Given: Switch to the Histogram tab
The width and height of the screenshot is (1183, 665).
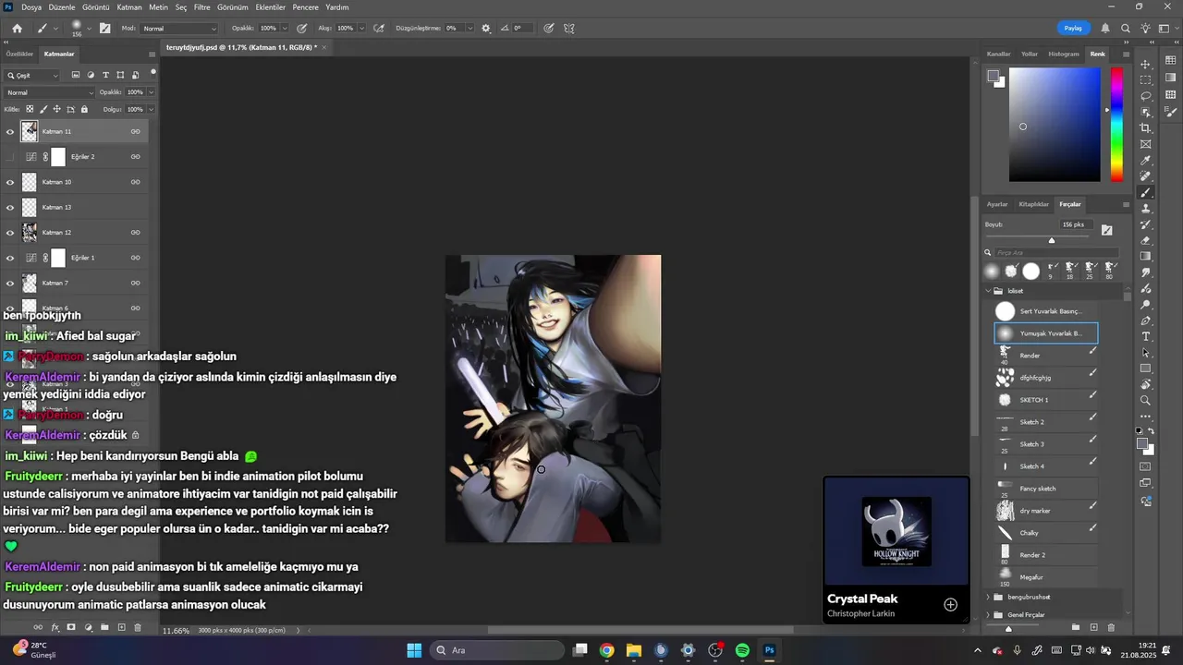Looking at the screenshot, I should pos(1063,54).
